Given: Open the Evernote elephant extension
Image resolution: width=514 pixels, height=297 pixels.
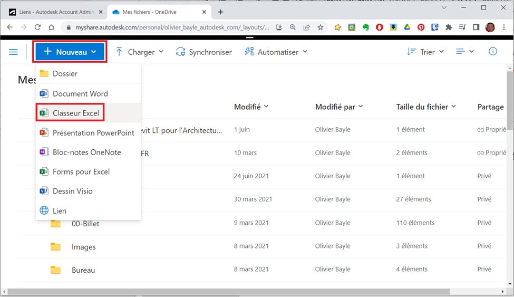Looking at the screenshot, I should pos(365,27).
